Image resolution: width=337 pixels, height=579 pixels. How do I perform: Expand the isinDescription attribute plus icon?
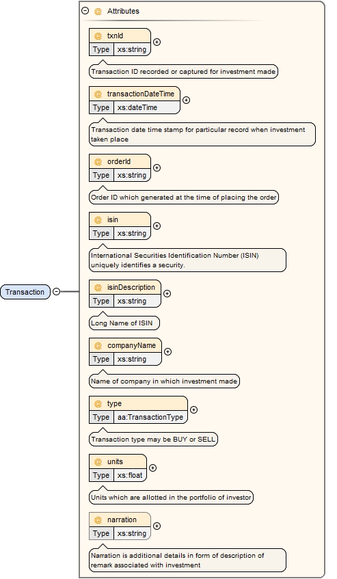[167, 293]
